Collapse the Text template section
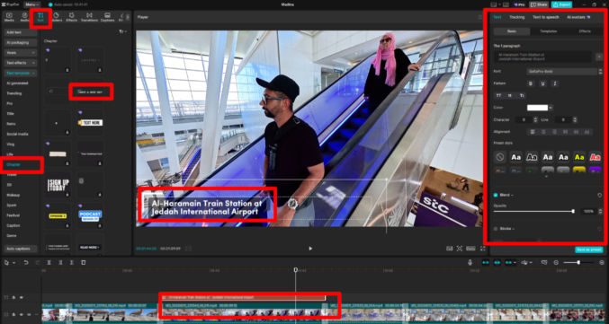The image size is (609, 324). point(21,73)
